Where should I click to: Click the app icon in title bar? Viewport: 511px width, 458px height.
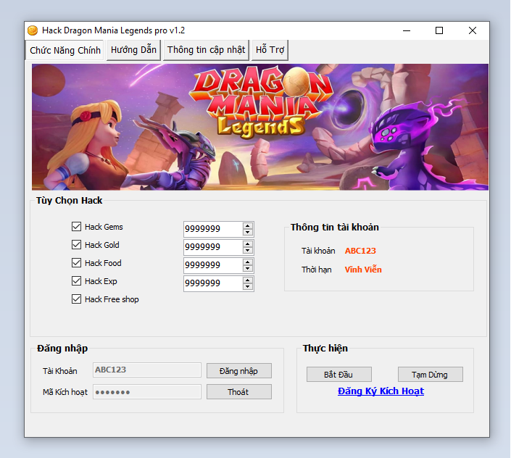(33, 30)
